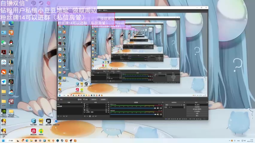Open the NVIDIA desktop icon
This screenshot has height=143, width=255.
[x=4, y=112]
